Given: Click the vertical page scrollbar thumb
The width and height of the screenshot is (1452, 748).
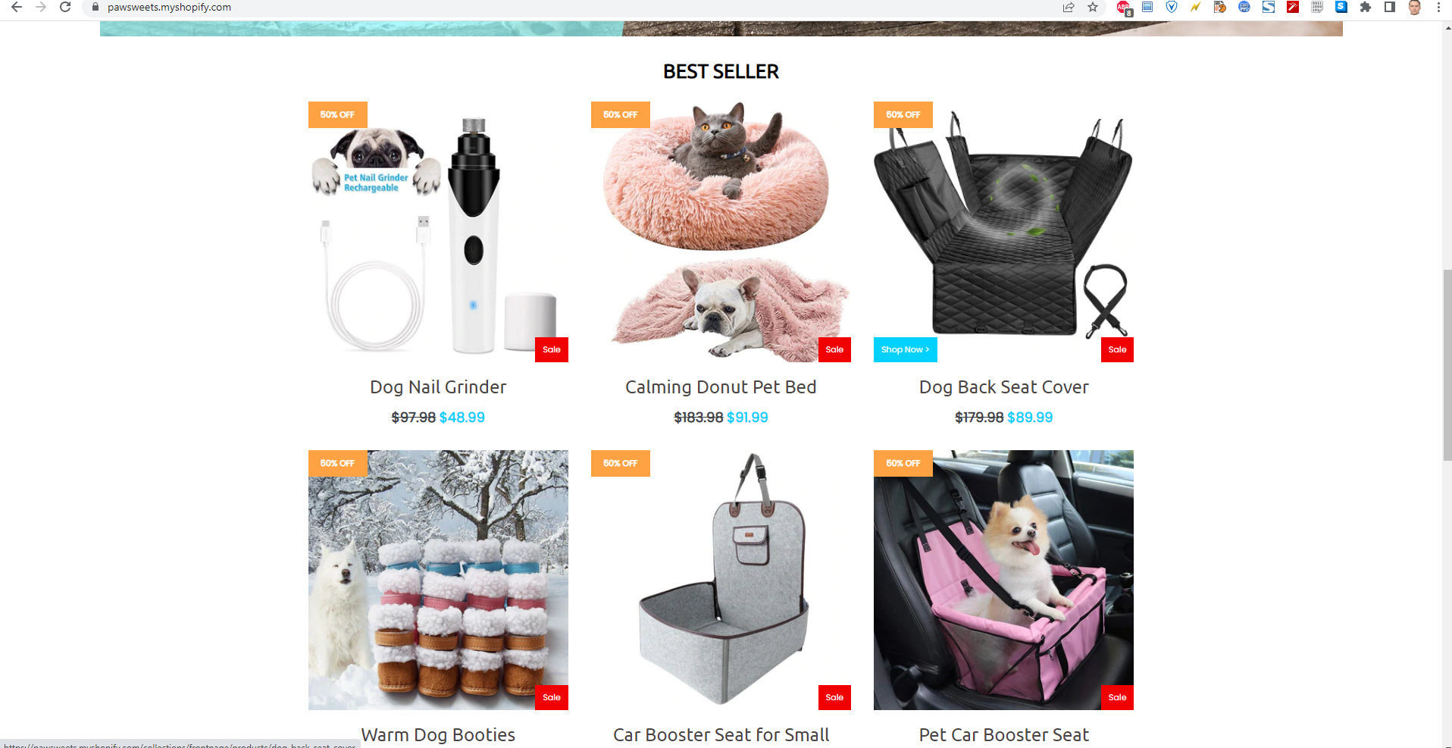Looking at the screenshot, I should pos(1447,365).
